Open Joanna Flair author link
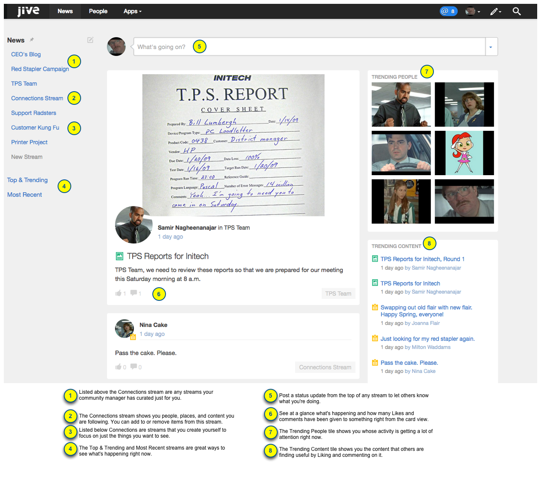The height and width of the screenshot is (479, 541). (426, 323)
